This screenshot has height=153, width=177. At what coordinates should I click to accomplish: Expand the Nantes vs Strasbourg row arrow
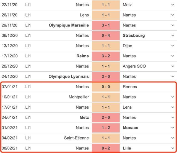pos(173,35)
